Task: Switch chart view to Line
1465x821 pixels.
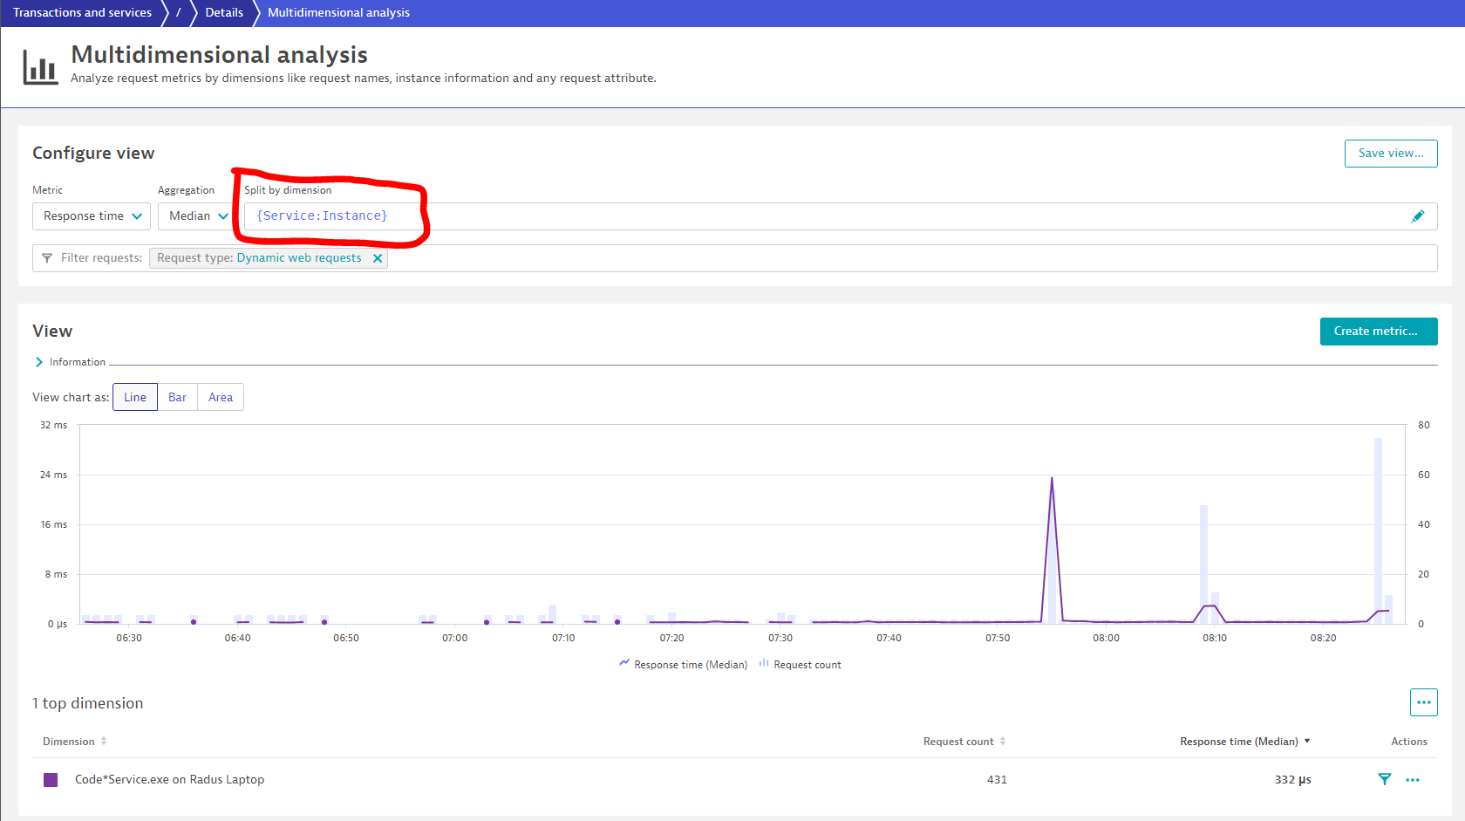Action: coord(135,397)
